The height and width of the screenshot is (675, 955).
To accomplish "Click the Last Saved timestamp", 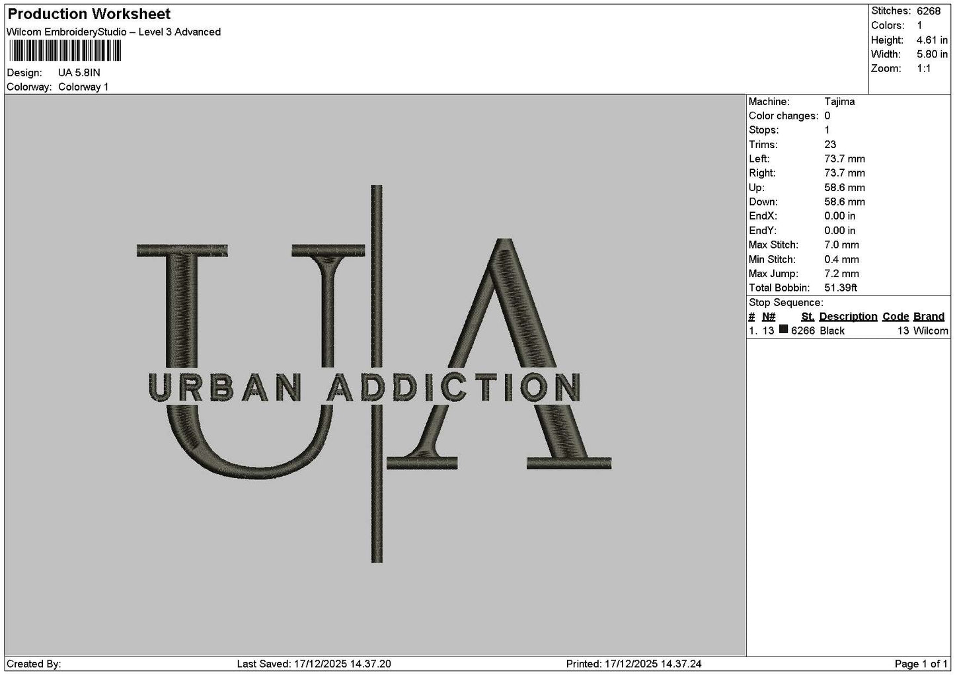I will pyautogui.click(x=314, y=664).
